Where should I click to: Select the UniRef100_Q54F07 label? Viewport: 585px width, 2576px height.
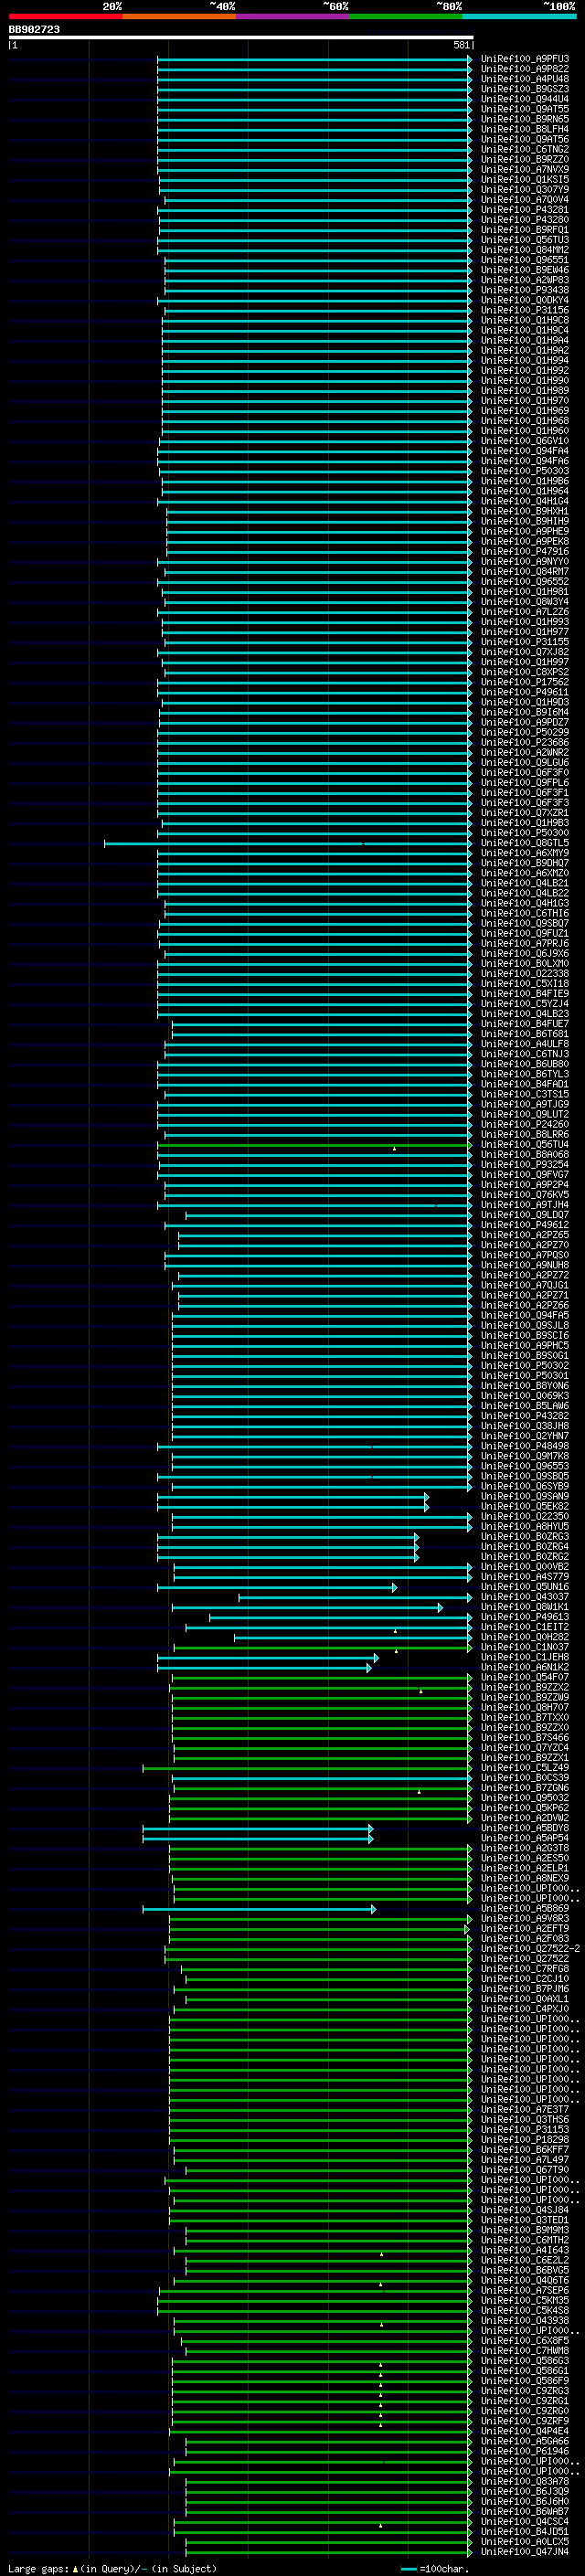[x=524, y=1677]
